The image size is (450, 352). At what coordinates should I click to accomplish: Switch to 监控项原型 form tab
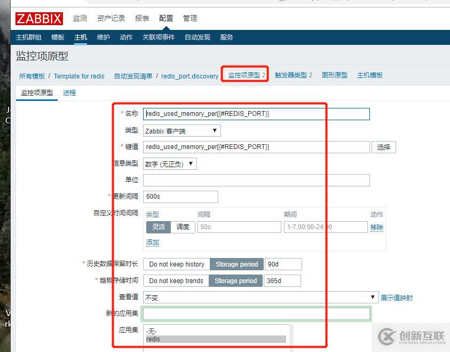pos(37,93)
